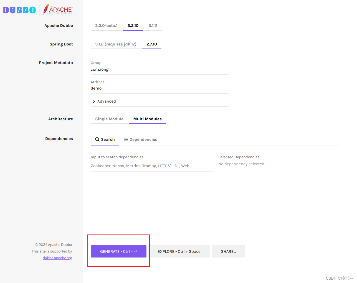Switch to the Search dependencies tab
This screenshot has height=283, width=357.
[x=105, y=139]
